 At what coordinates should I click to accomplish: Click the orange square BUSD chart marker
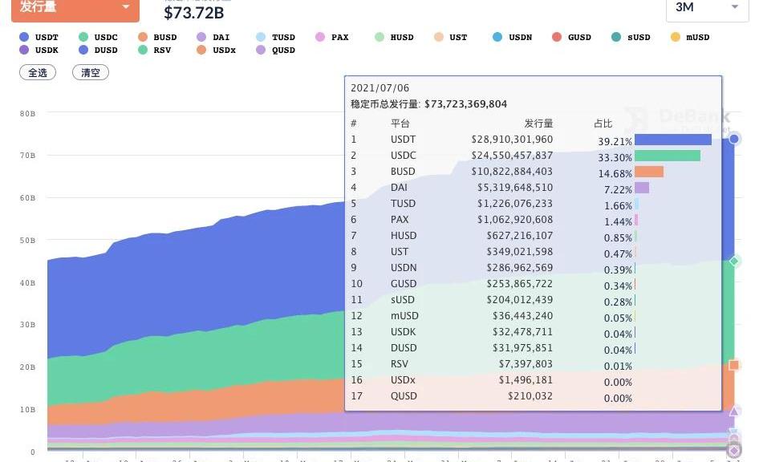(734, 365)
